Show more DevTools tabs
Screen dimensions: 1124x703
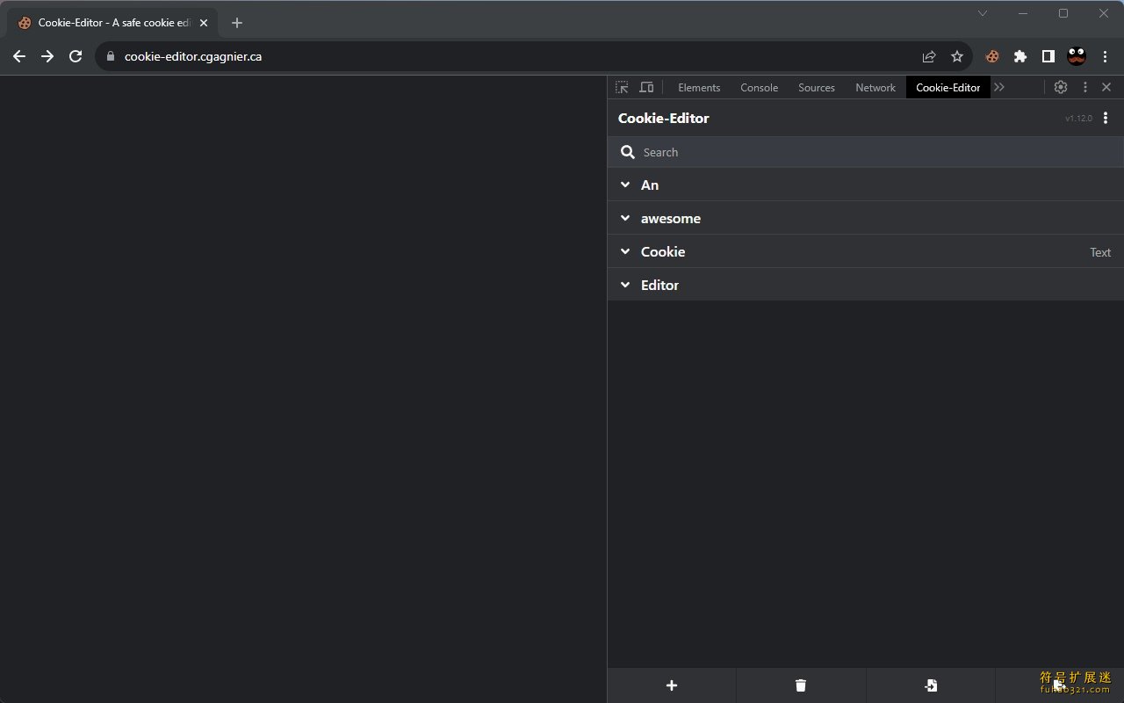coord(999,87)
